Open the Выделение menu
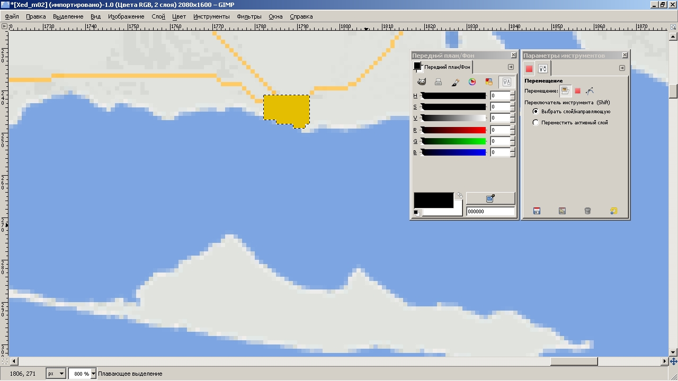This screenshot has height=381, width=678. coord(68,16)
